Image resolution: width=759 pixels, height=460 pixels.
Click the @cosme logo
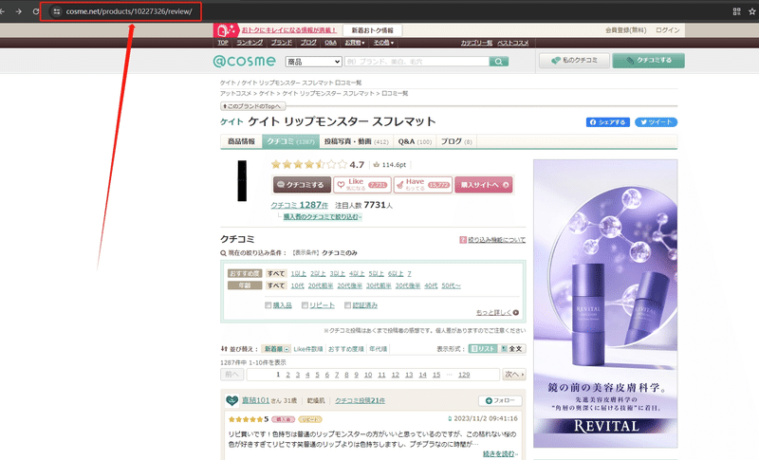click(245, 62)
